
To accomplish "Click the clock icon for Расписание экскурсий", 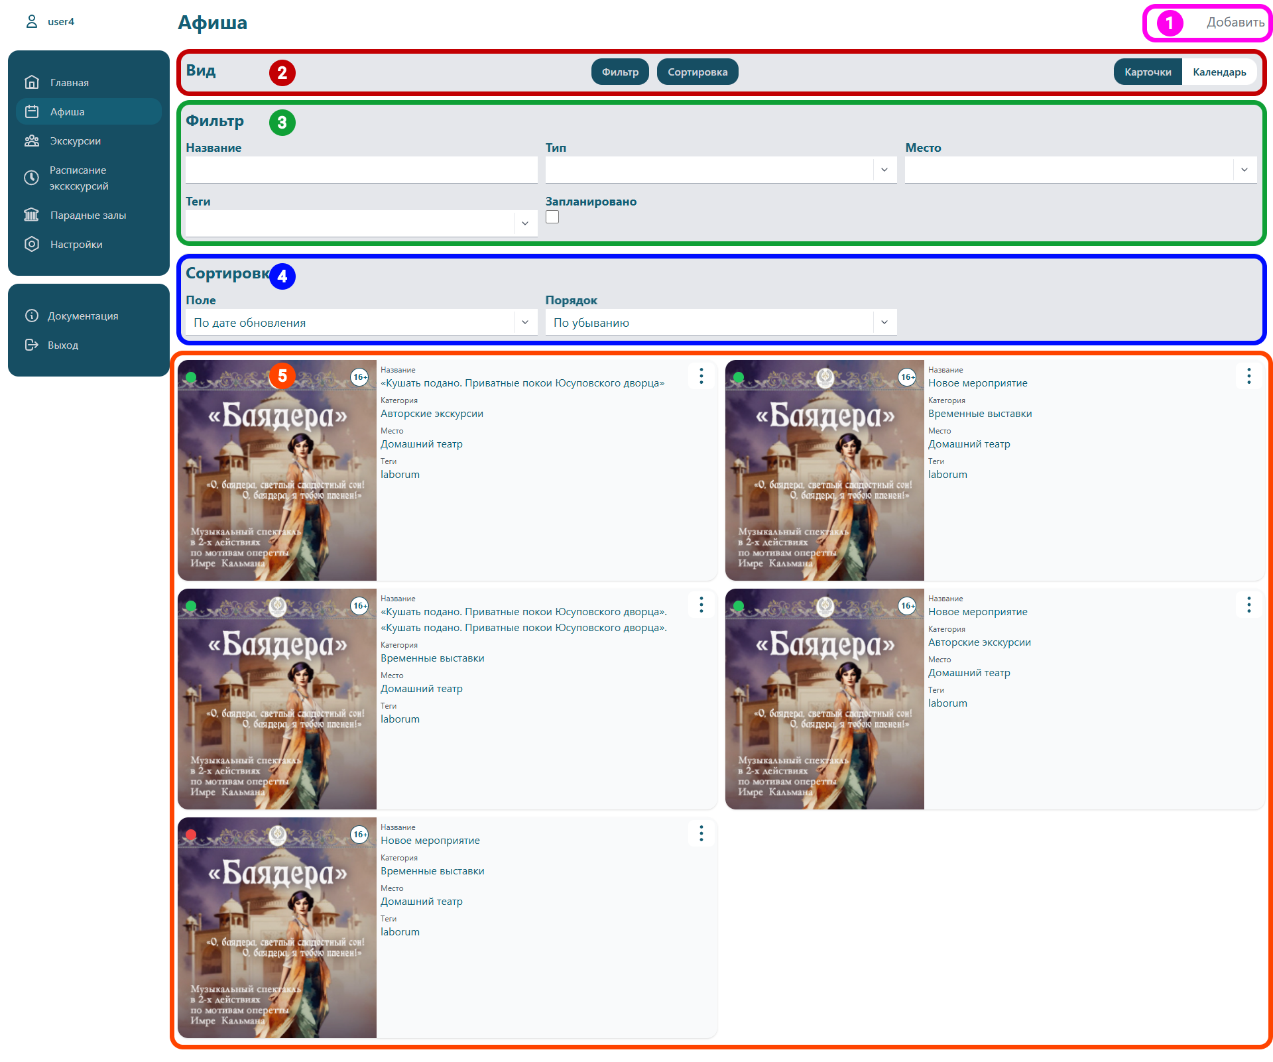I will (31, 178).
